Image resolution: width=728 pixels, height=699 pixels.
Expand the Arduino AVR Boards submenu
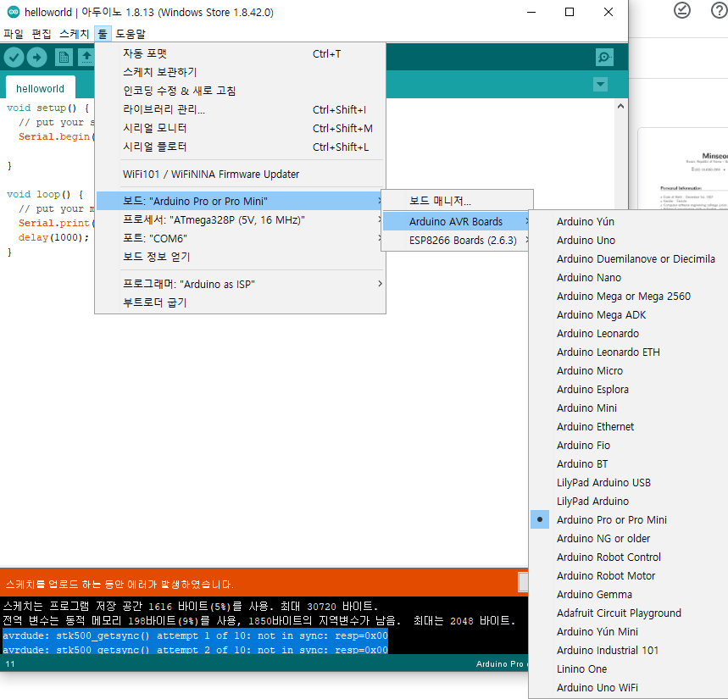coord(455,221)
